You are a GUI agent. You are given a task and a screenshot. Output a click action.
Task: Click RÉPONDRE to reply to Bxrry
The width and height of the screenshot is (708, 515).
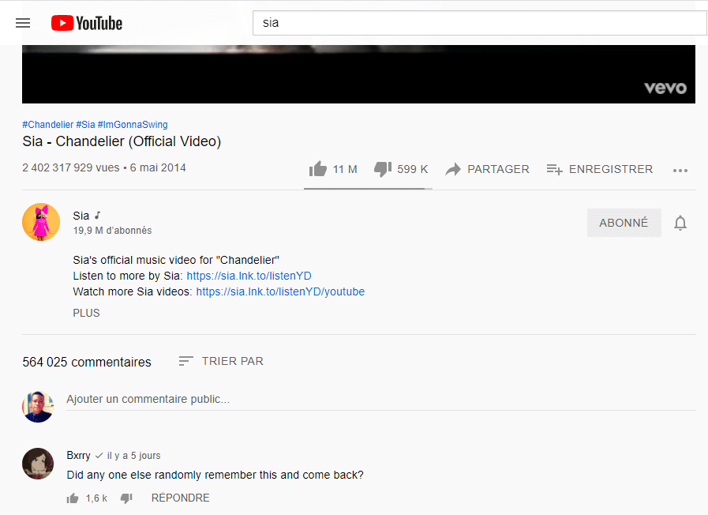[x=180, y=498]
